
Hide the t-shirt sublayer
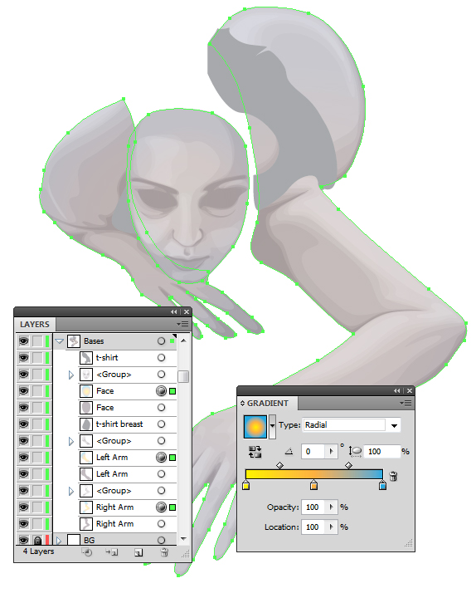pos(23,358)
